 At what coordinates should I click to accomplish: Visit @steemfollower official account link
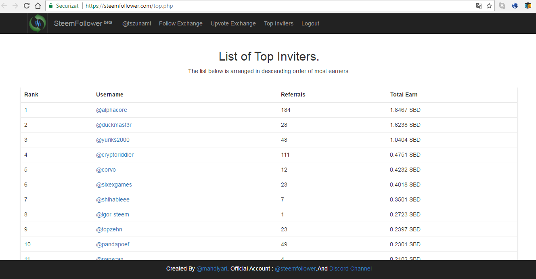tap(295, 269)
